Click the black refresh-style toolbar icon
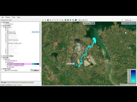This screenshot has height=102, width=137. tap(70, 20)
